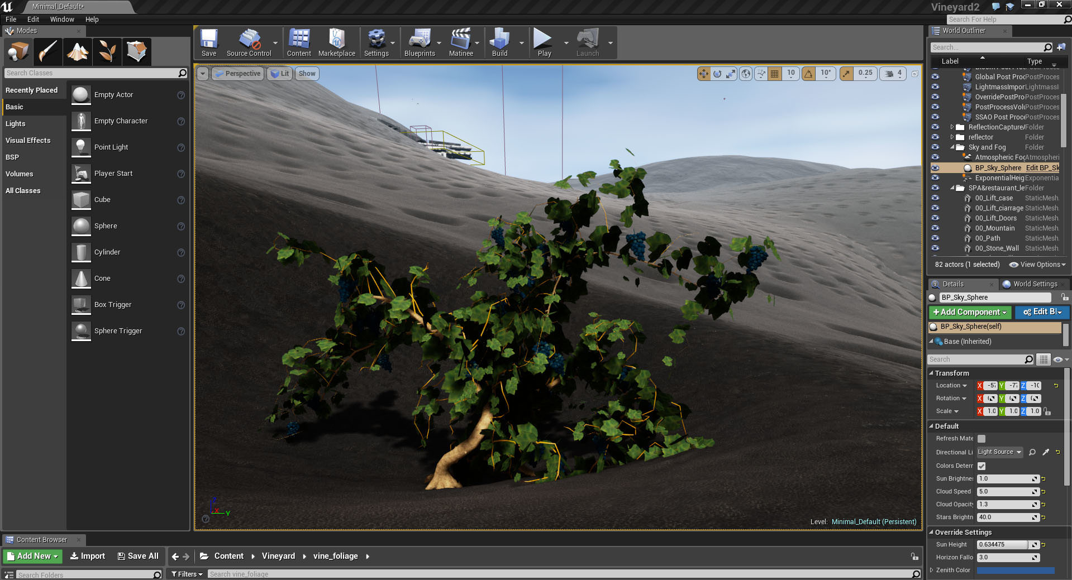Open the Show flags dropdown

(x=307, y=74)
